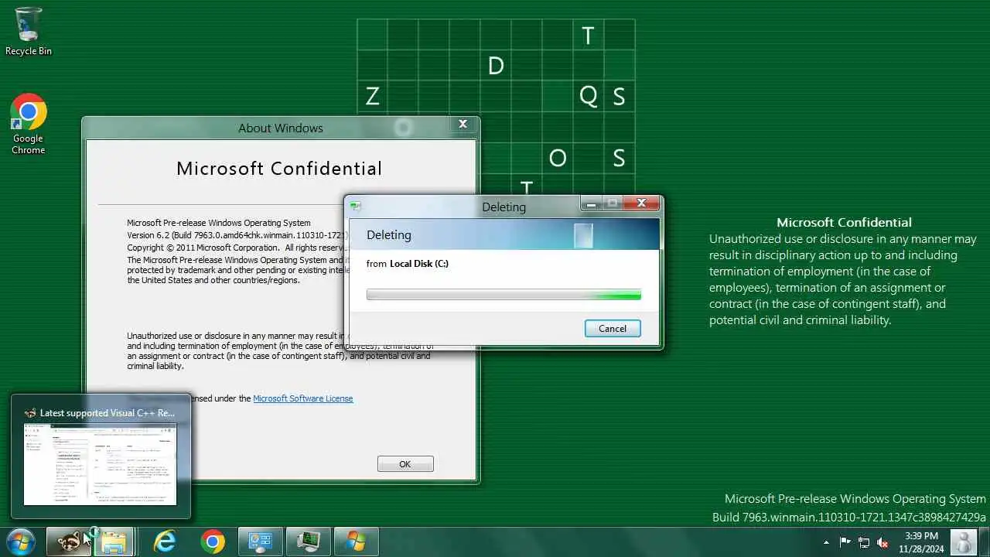Click the letter T tile in the top grid row
990x557 pixels.
588,36
